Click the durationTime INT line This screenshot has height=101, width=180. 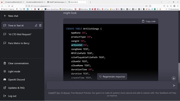82,70
